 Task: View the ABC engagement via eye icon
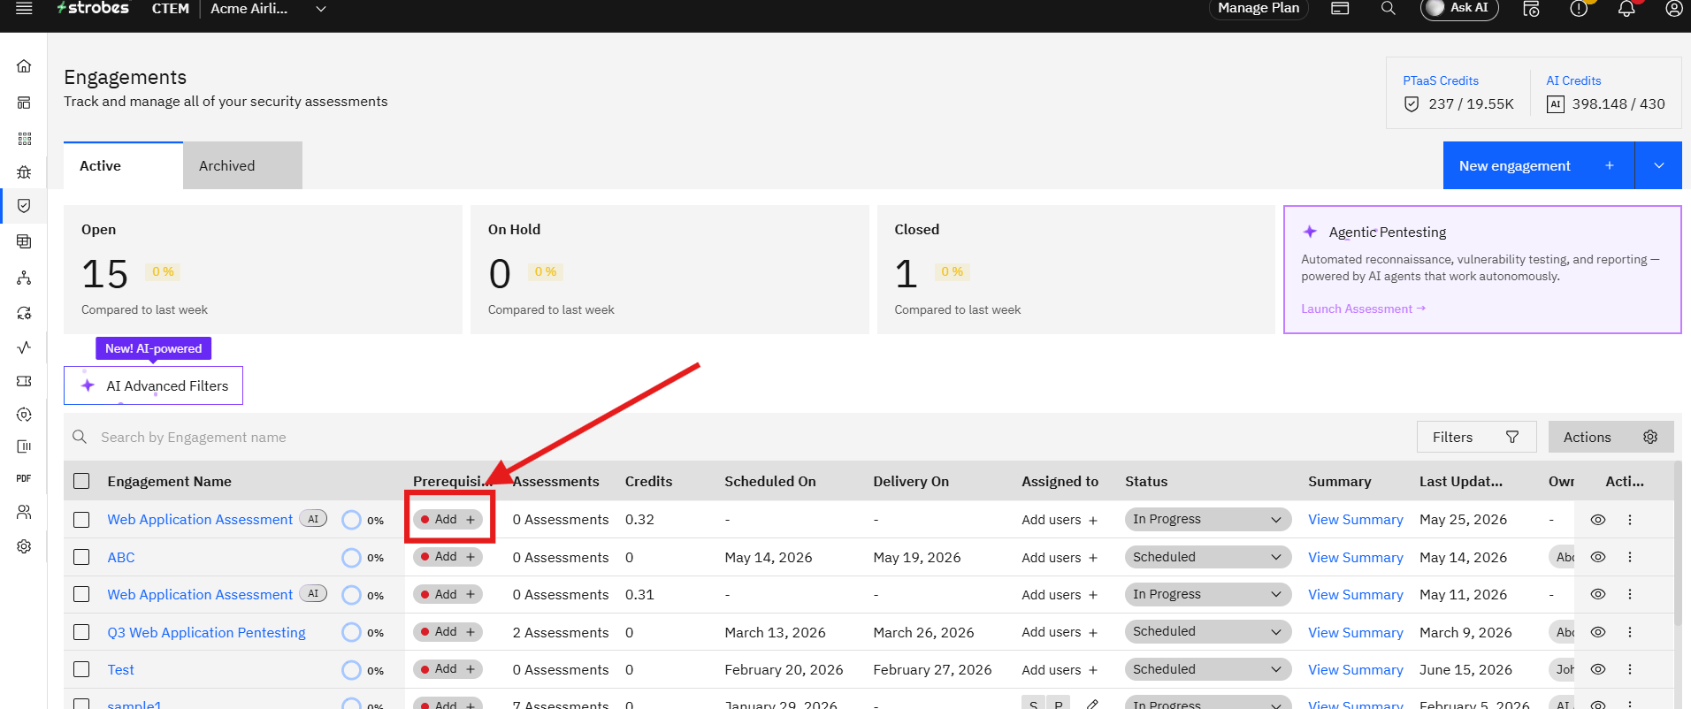pyautogui.click(x=1597, y=557)
